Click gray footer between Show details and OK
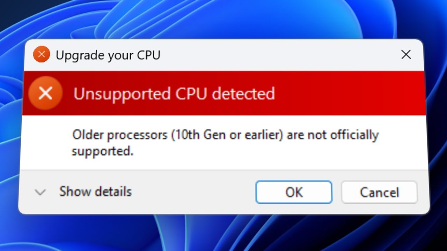The width and height of the screenshot is (447, 251). coord(192,192)
